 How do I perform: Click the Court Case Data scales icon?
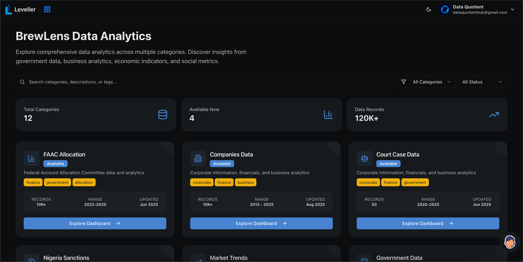364,159
